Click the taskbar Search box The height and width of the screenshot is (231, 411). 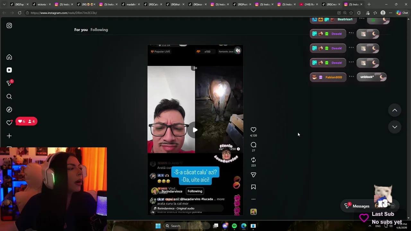coord(187,226)
